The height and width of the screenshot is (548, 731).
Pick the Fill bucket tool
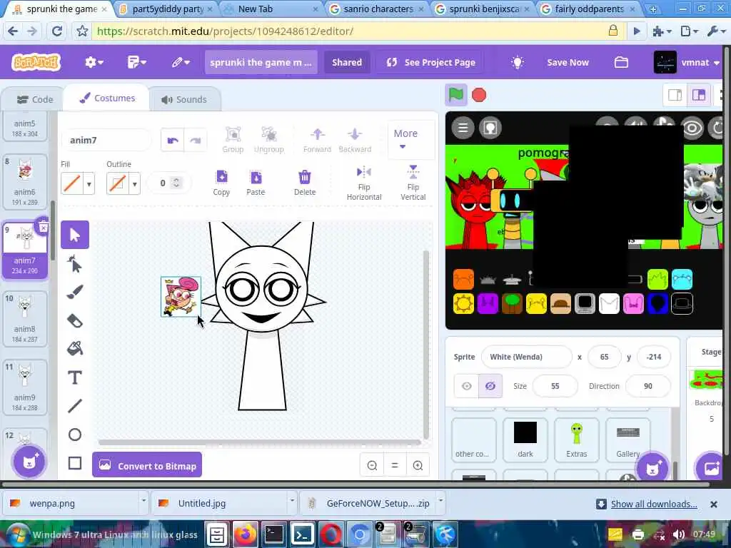tap(74, 348)
